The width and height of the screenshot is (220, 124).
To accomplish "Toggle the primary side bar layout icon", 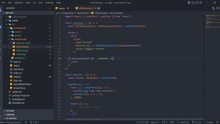I will click(189, 2).
